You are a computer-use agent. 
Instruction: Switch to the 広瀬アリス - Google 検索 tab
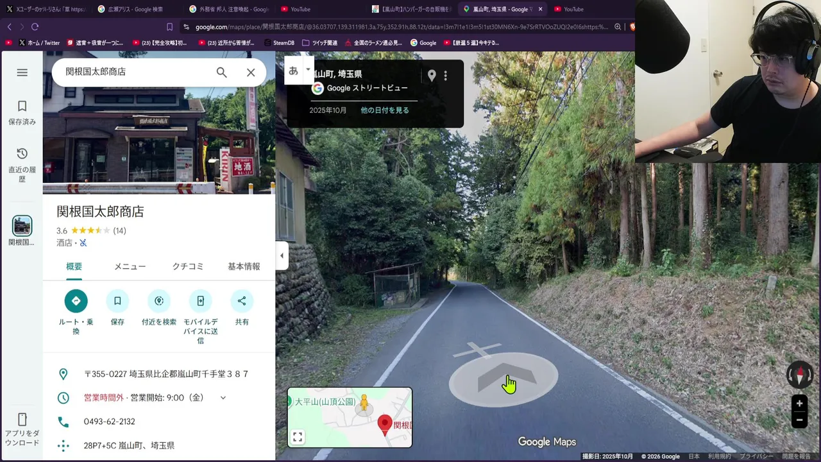coord(136,9)
